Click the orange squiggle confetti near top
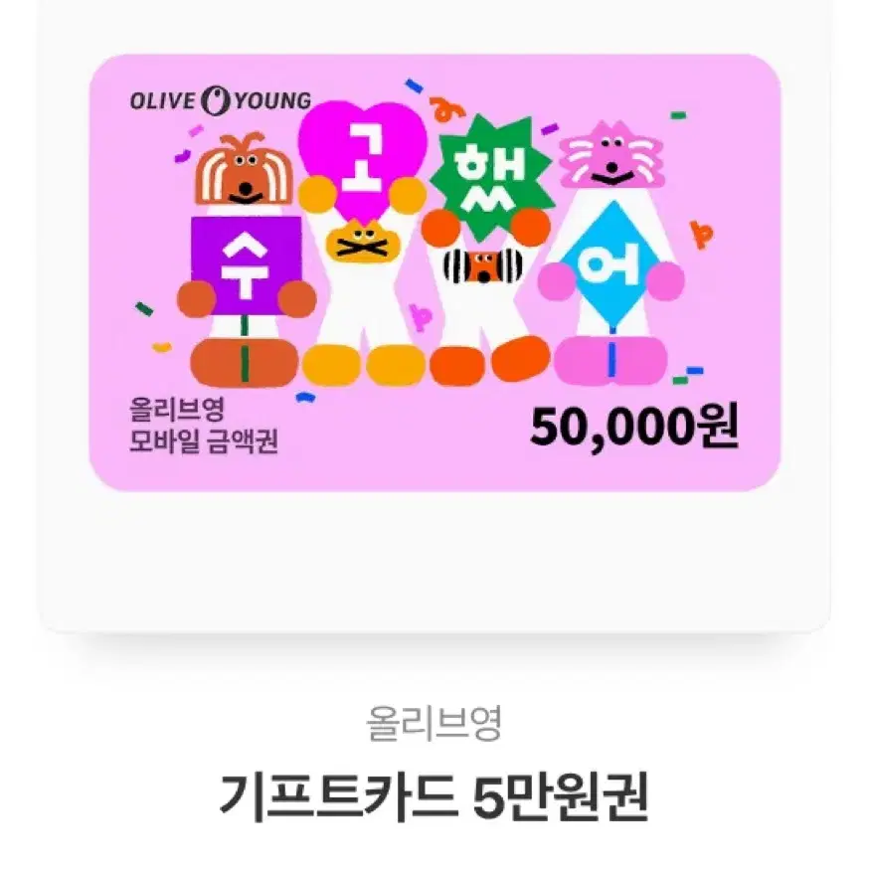The height and width of the screenshot is (869, 869). point(447,109)
